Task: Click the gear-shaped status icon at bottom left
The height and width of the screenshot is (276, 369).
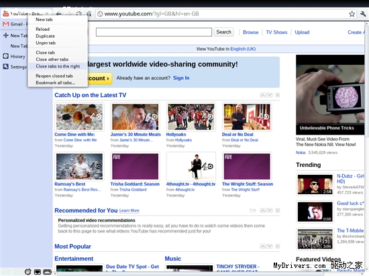Action: coord(28,272)
